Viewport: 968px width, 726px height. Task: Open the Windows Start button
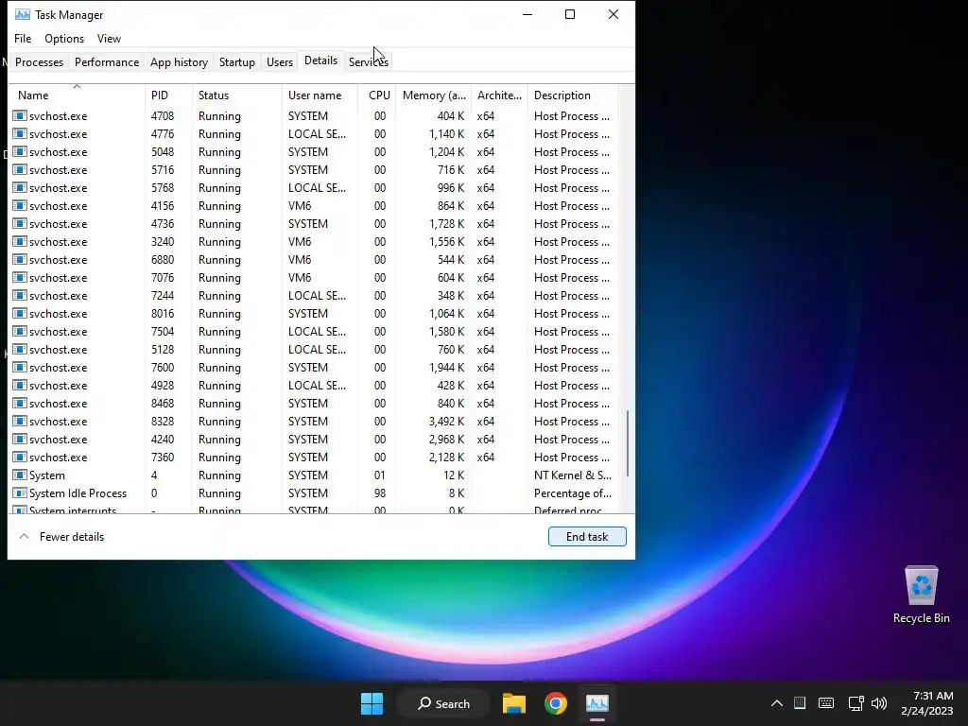coord(372,703)
